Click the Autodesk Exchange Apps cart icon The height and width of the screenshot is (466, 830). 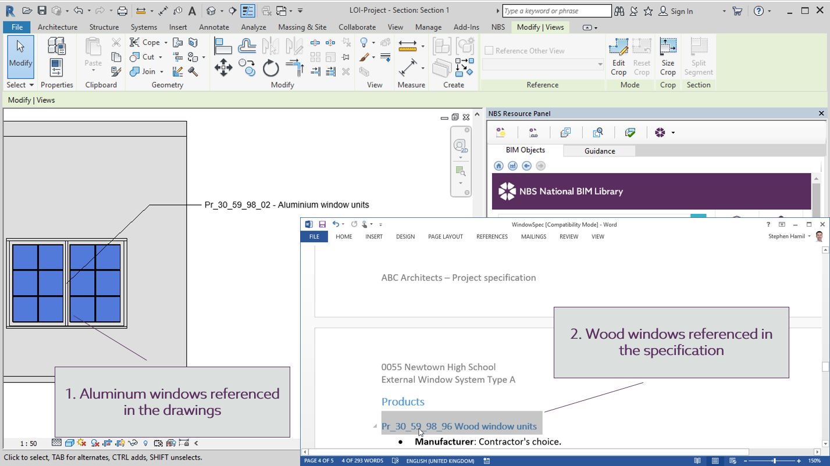(738, 10)
